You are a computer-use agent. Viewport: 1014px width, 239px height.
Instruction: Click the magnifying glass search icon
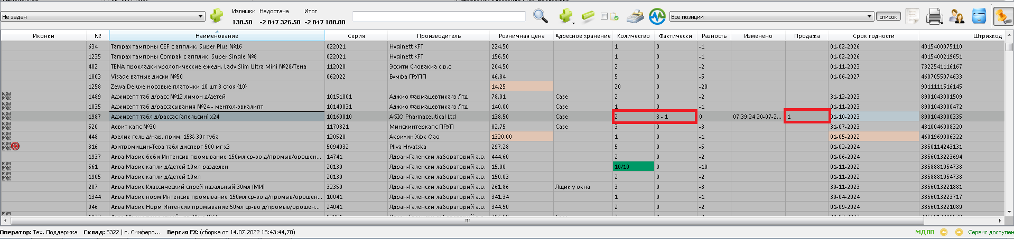point(540,16)
